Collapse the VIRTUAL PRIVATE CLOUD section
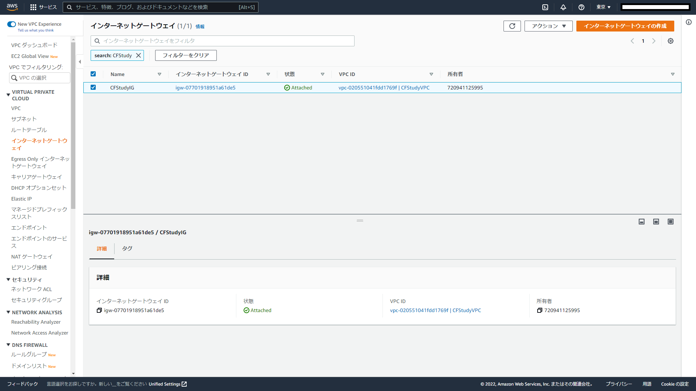Screen dimensions: 696x391 [8, 95]
